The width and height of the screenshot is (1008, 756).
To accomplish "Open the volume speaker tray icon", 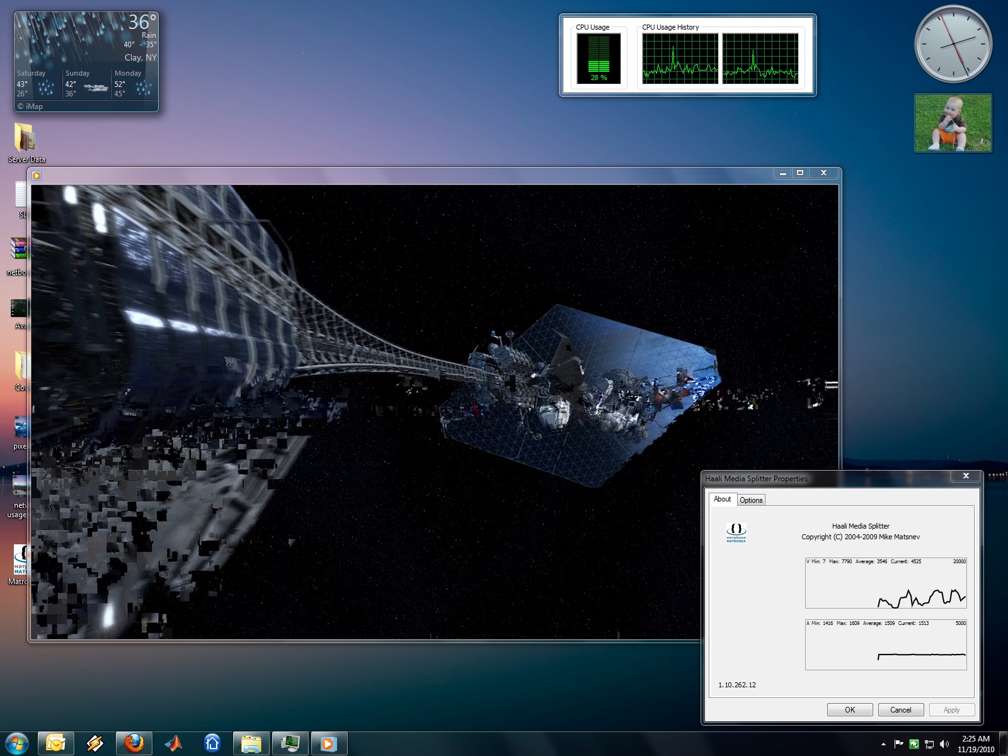I will pos(944,744).
